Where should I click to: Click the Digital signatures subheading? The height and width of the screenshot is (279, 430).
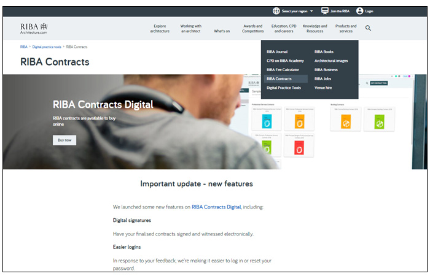point(132,220)
